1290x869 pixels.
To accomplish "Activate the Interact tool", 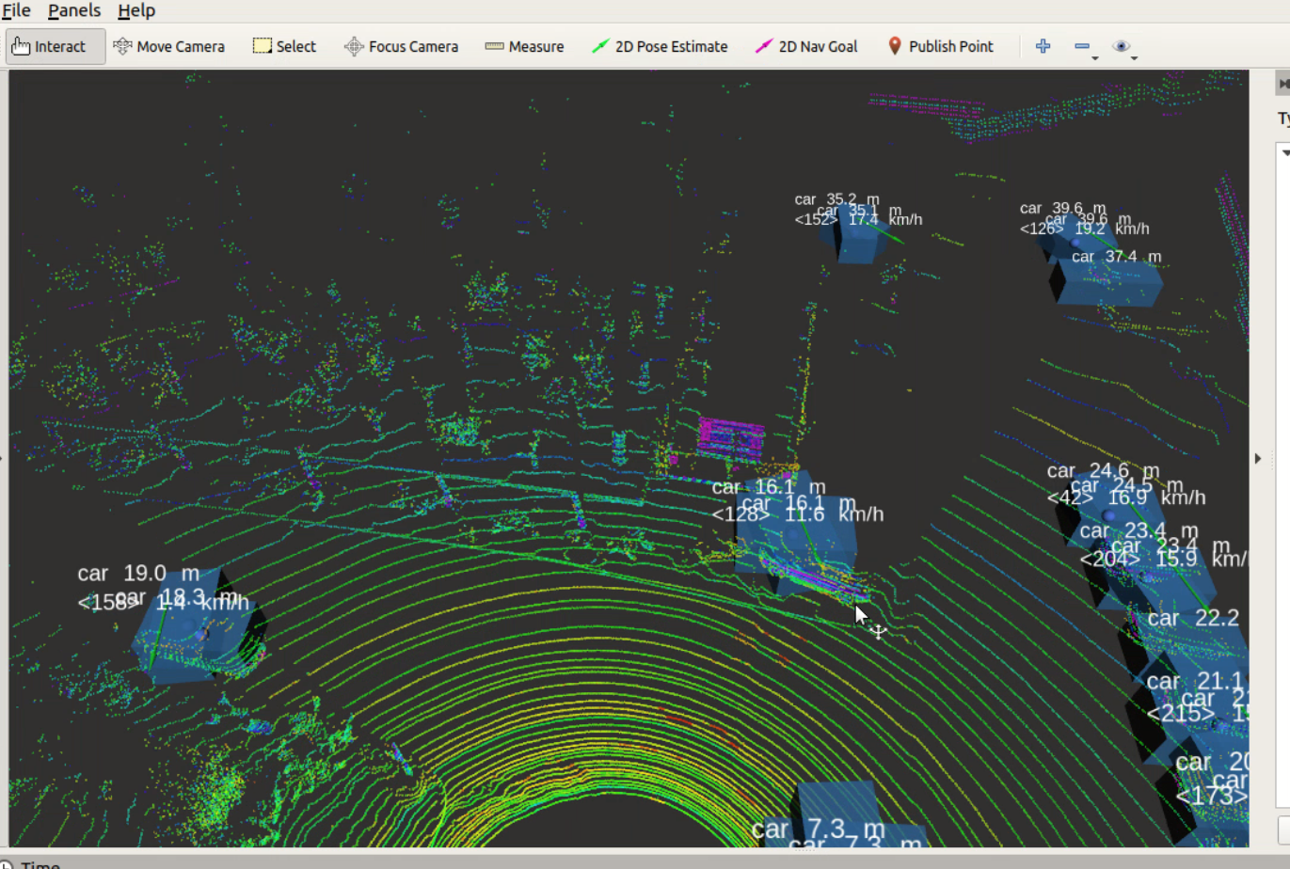I will (x=56, y=46).
